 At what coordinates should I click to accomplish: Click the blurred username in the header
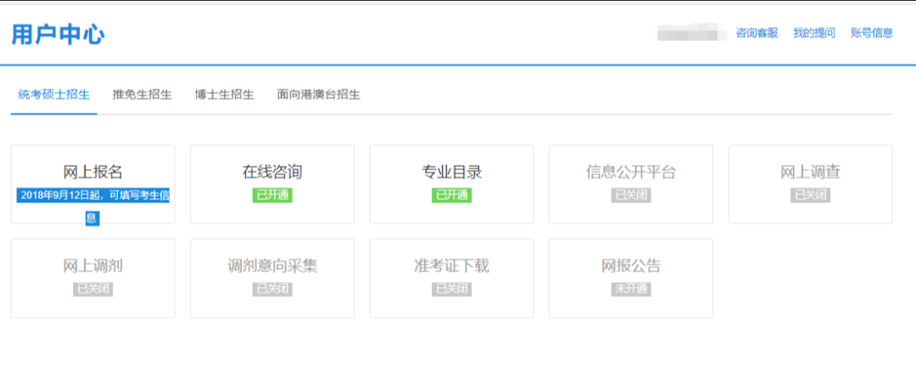pyautogui.click(x=692, y=34)
